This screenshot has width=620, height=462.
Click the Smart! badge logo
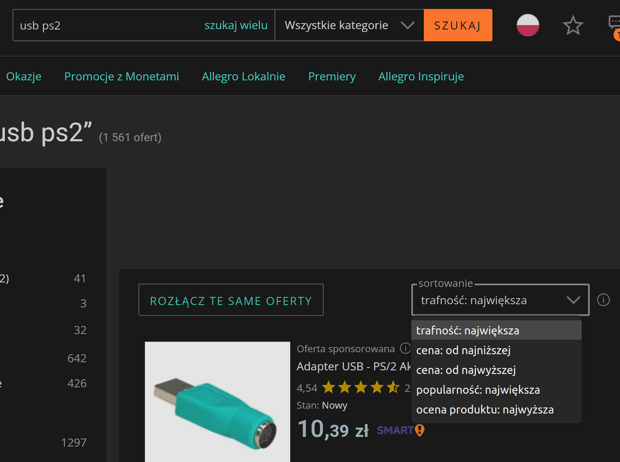click(x=401, y=430)
